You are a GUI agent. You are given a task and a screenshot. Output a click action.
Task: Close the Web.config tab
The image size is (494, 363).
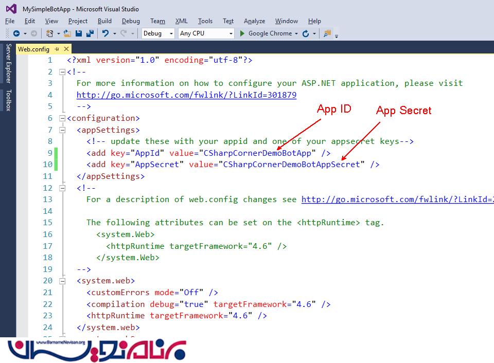pyautogui.click(x=66, y=49)
